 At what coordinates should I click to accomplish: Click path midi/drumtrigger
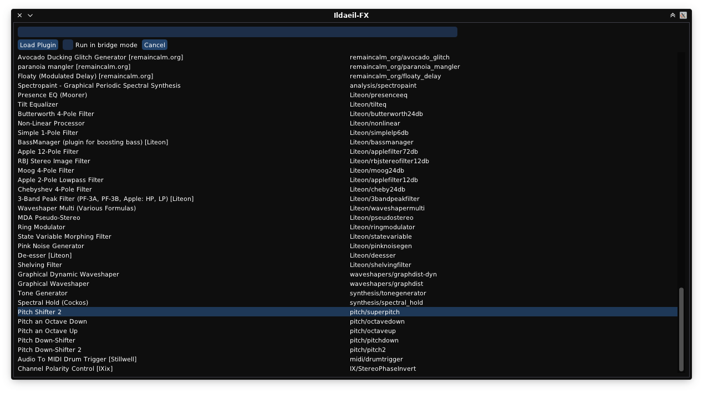click(376, 359)
